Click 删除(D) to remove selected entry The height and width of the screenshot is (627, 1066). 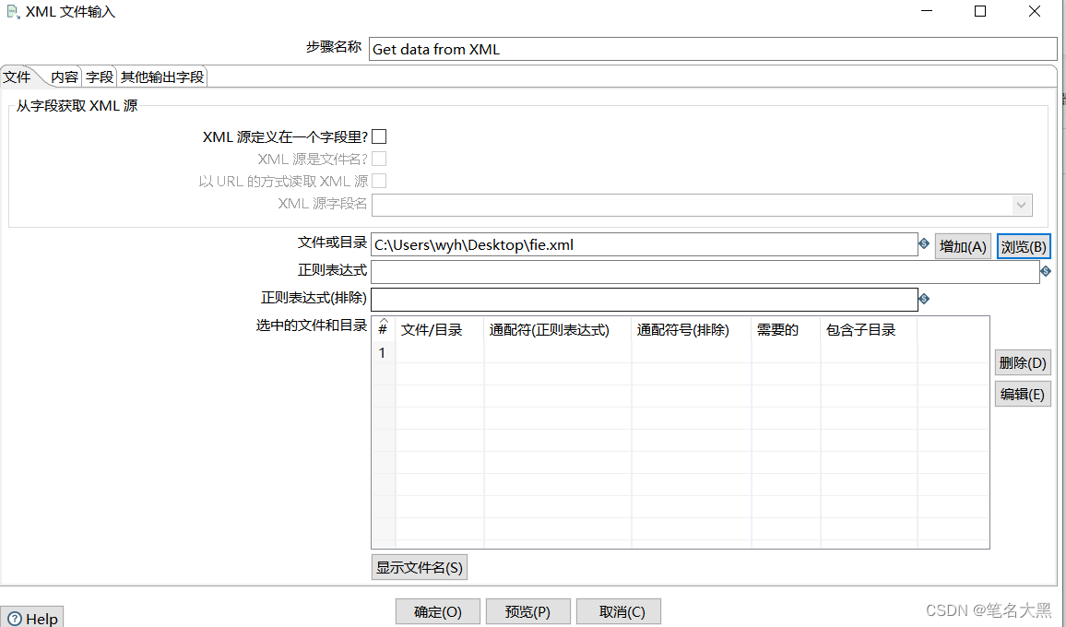(1022, 361)
